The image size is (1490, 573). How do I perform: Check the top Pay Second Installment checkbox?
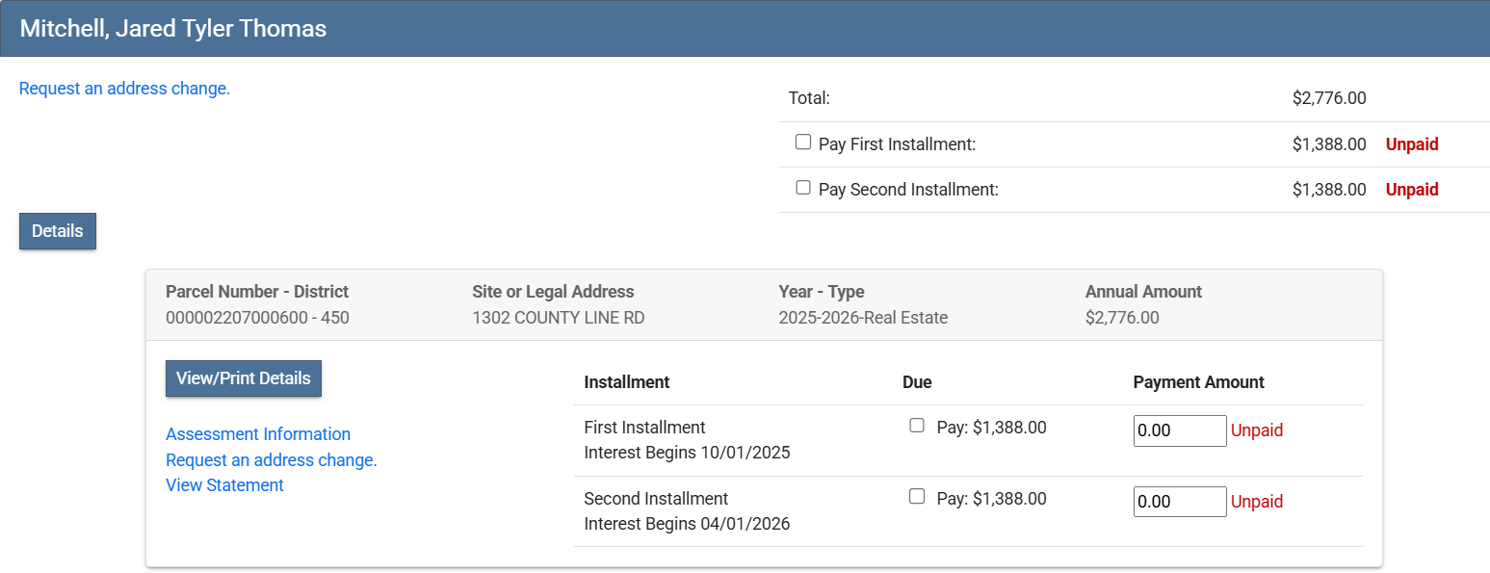pos(802,188)
